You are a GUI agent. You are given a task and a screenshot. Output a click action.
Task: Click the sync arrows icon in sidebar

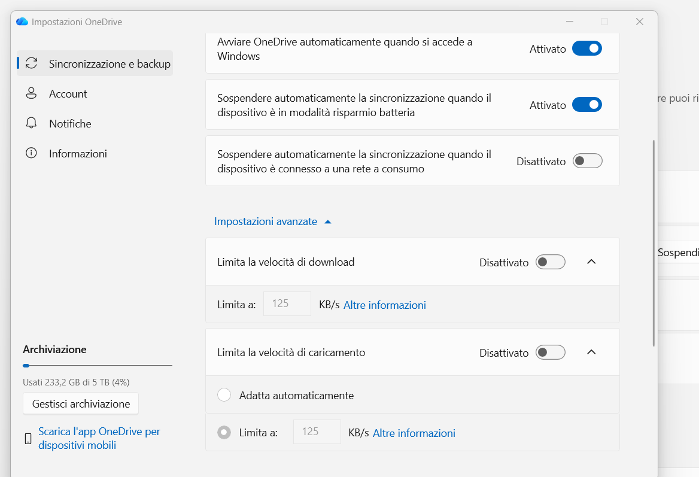click(x=31, y=63)
